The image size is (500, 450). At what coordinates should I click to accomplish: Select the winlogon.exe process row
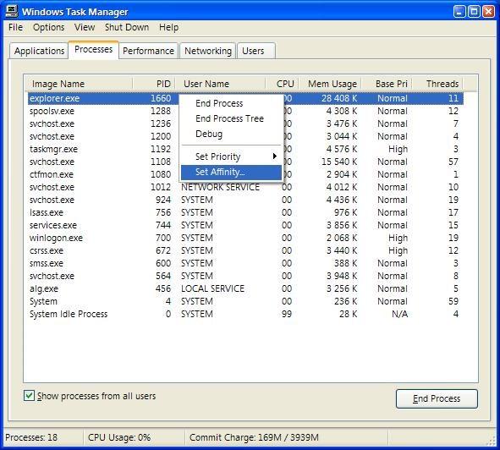pos(245,238)
